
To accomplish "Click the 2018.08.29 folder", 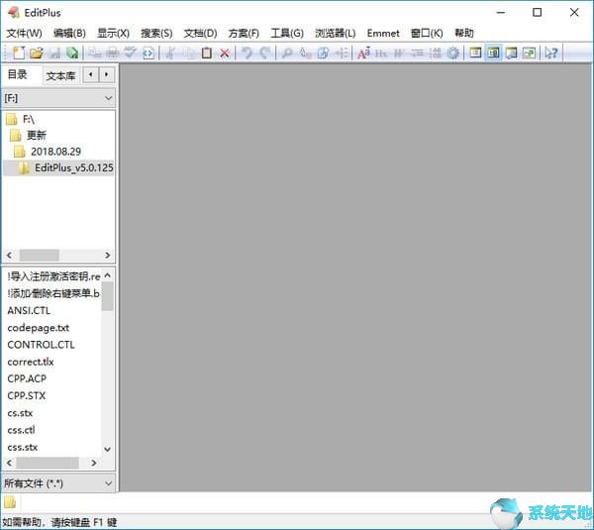I will point(55,152).
